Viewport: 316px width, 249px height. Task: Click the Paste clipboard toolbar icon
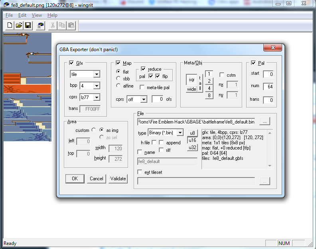coord(71,26)
